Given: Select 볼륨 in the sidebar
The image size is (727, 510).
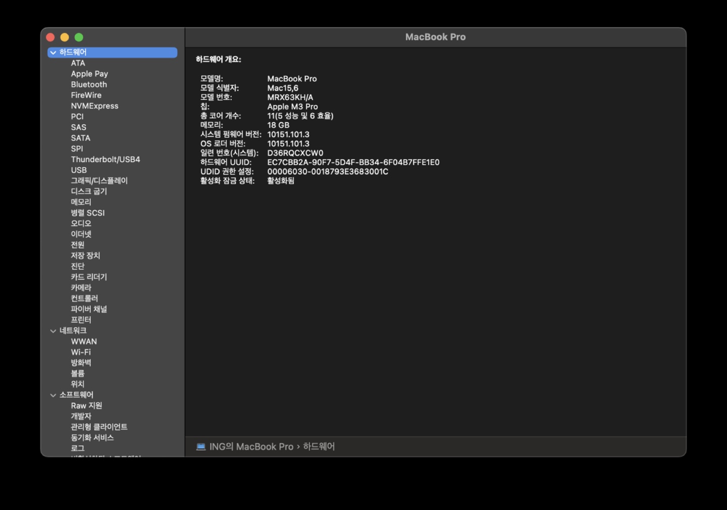Looking at the screenshot, I should click(77, 374).
